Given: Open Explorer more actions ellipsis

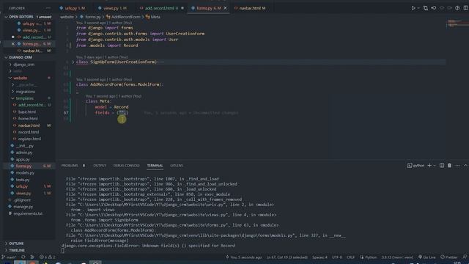Looking at the screenshot, I should (48, 8).
